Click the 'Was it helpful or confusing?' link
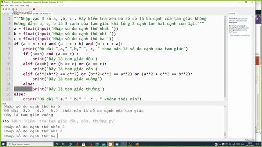 coord(240,36)
